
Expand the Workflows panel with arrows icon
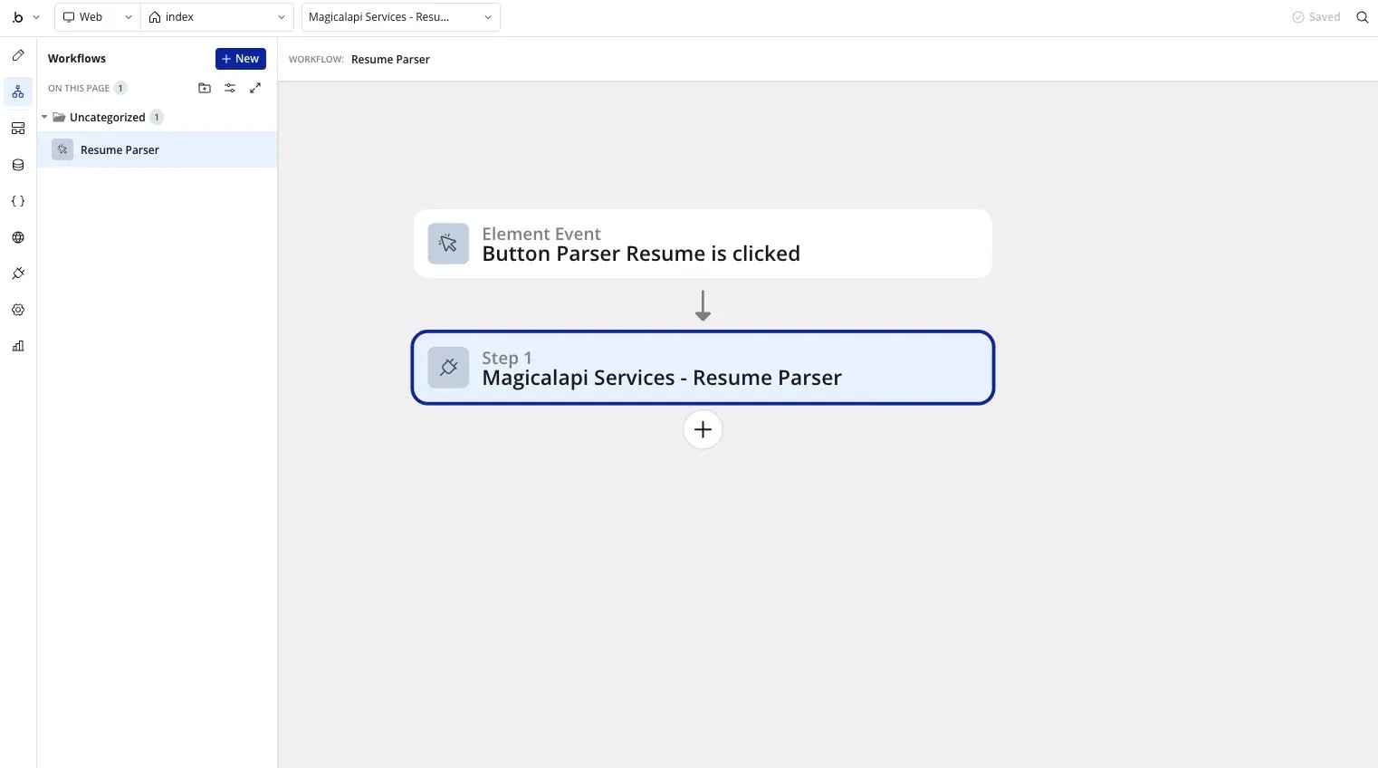tap(255, 88)
